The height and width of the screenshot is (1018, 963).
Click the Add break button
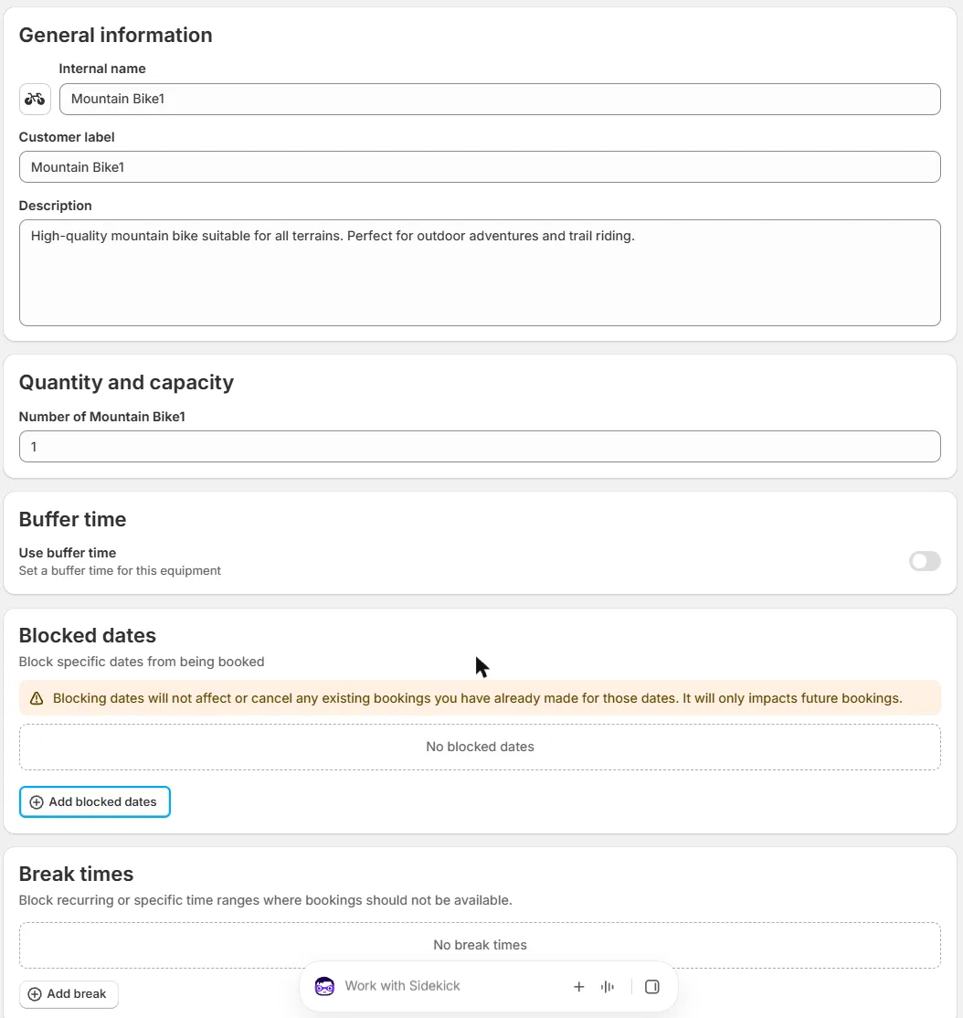point(69,994)
